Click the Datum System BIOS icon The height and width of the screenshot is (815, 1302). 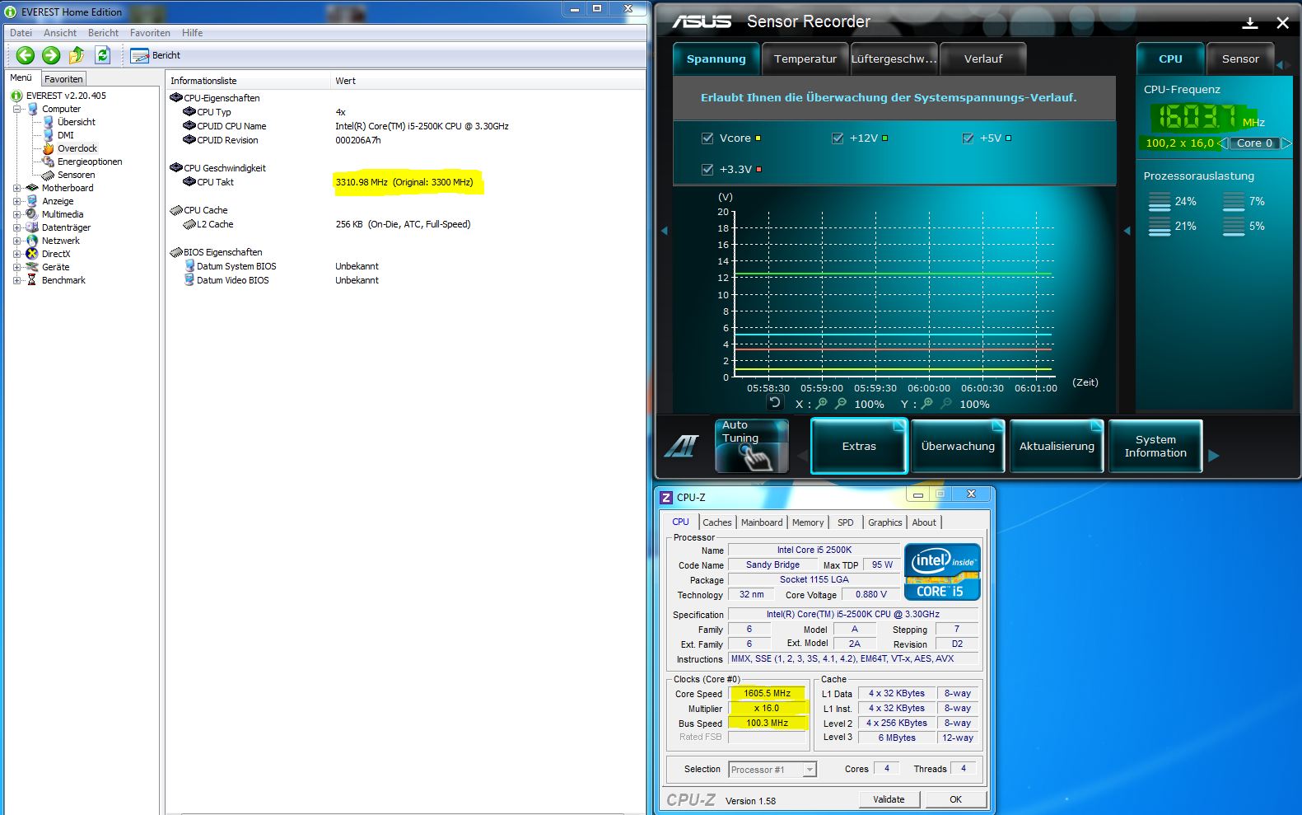point(189,266)
